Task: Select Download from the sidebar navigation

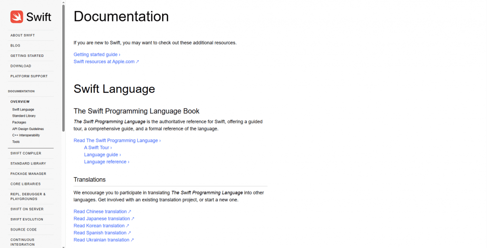Action: pos(21,66)
